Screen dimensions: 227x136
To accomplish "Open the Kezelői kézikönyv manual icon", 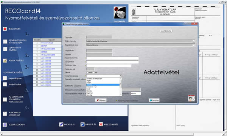I will [x=5, y=125].
